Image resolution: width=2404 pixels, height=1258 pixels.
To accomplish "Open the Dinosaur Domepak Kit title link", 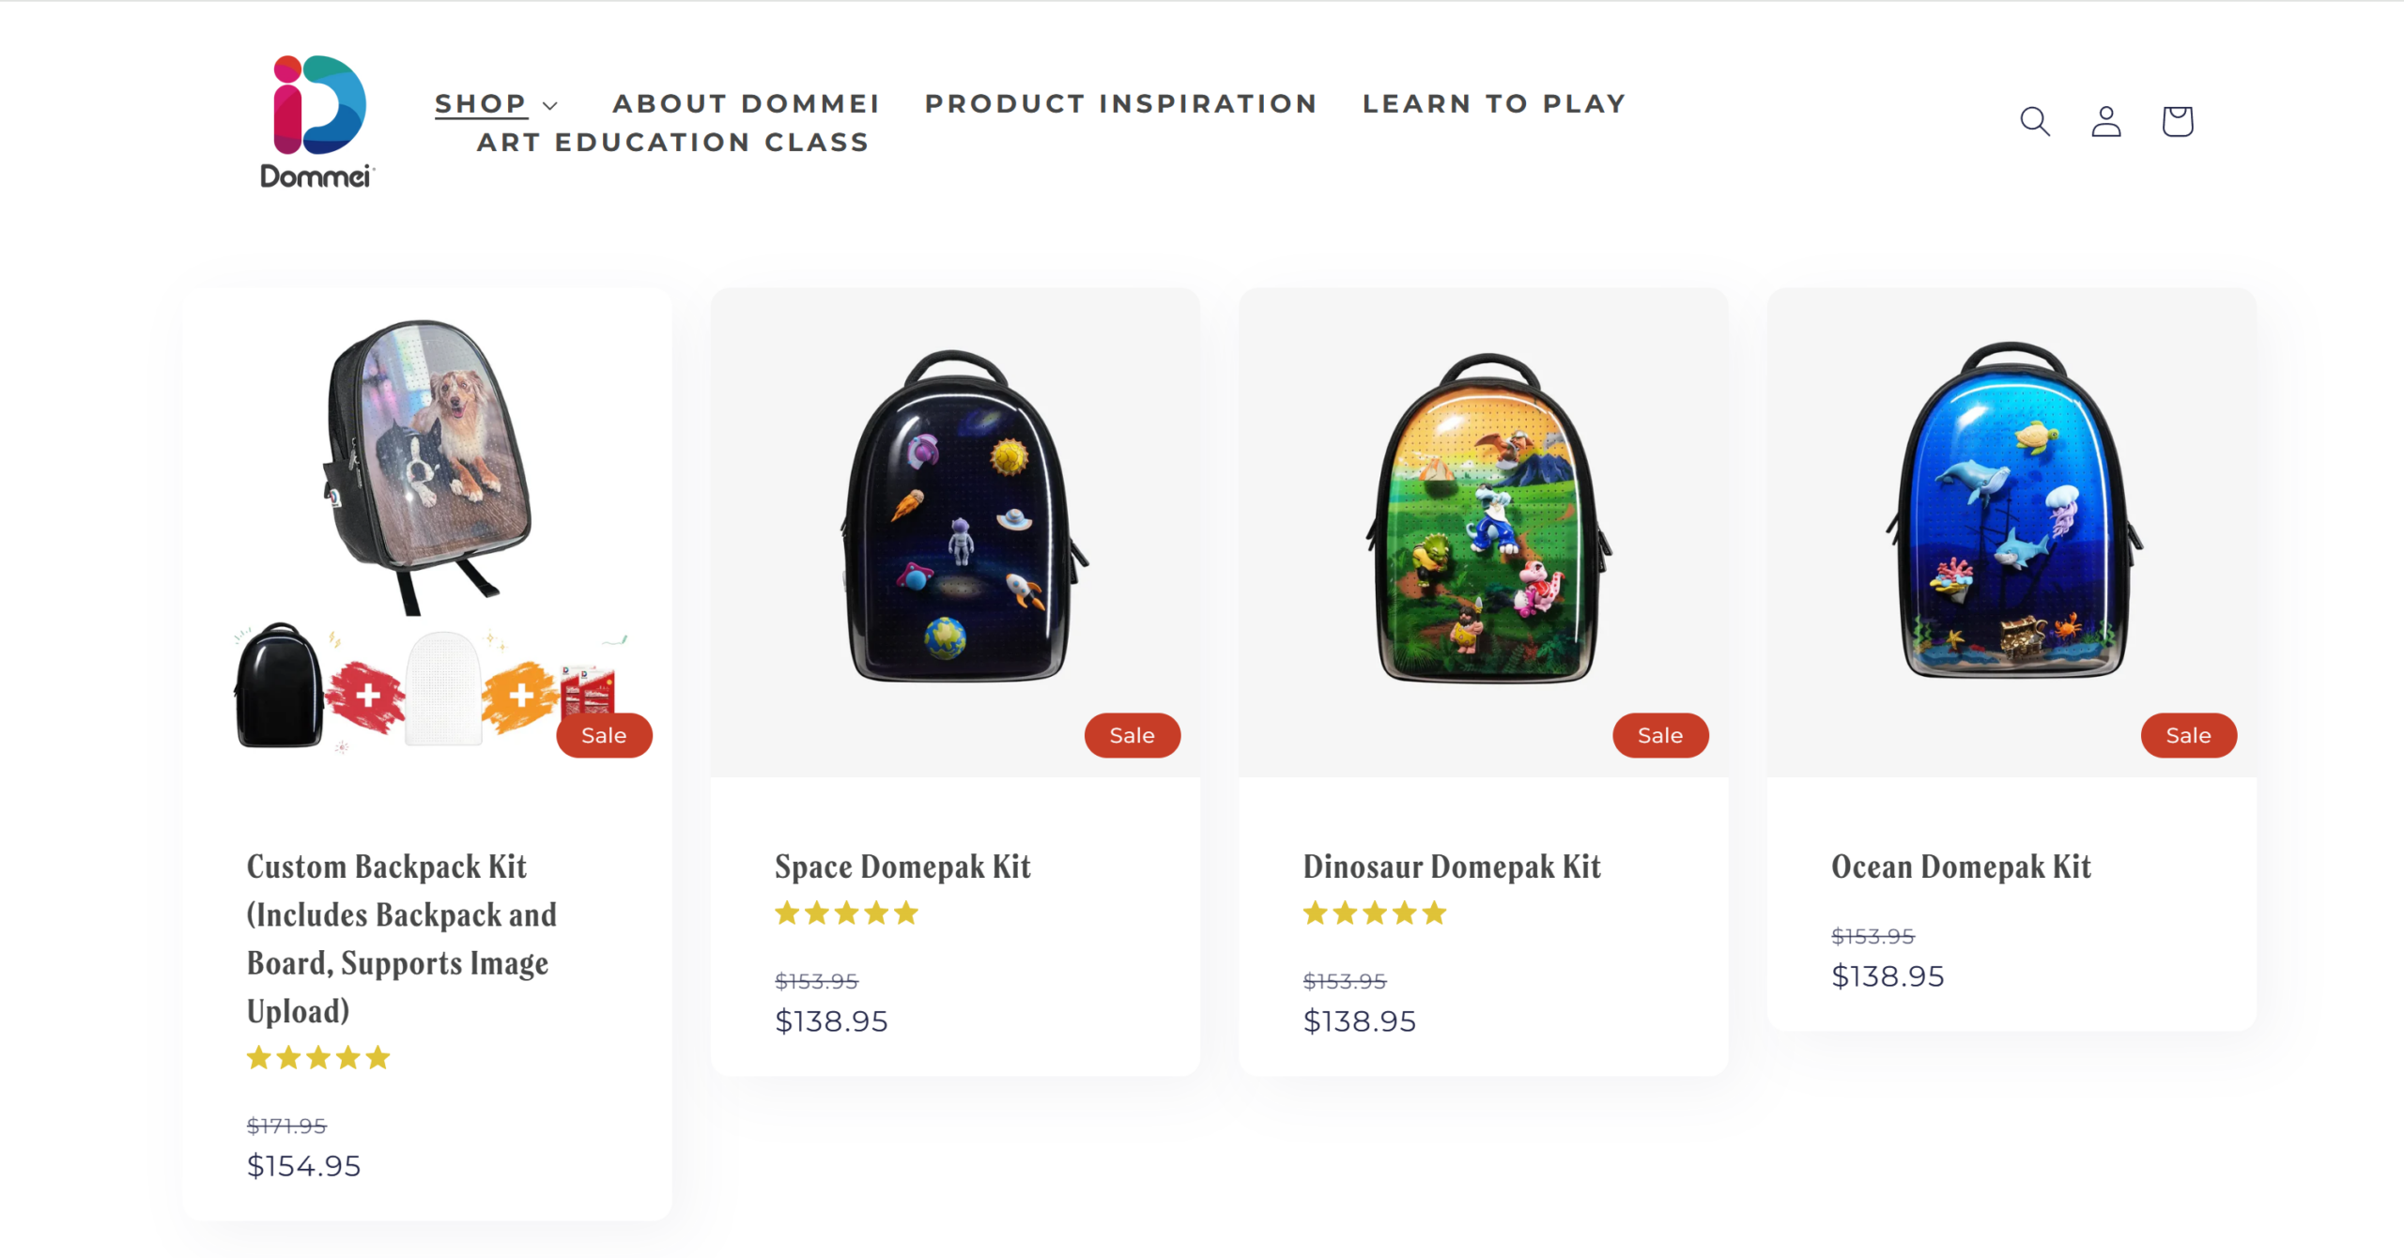I will click(x=1452, y=866).
